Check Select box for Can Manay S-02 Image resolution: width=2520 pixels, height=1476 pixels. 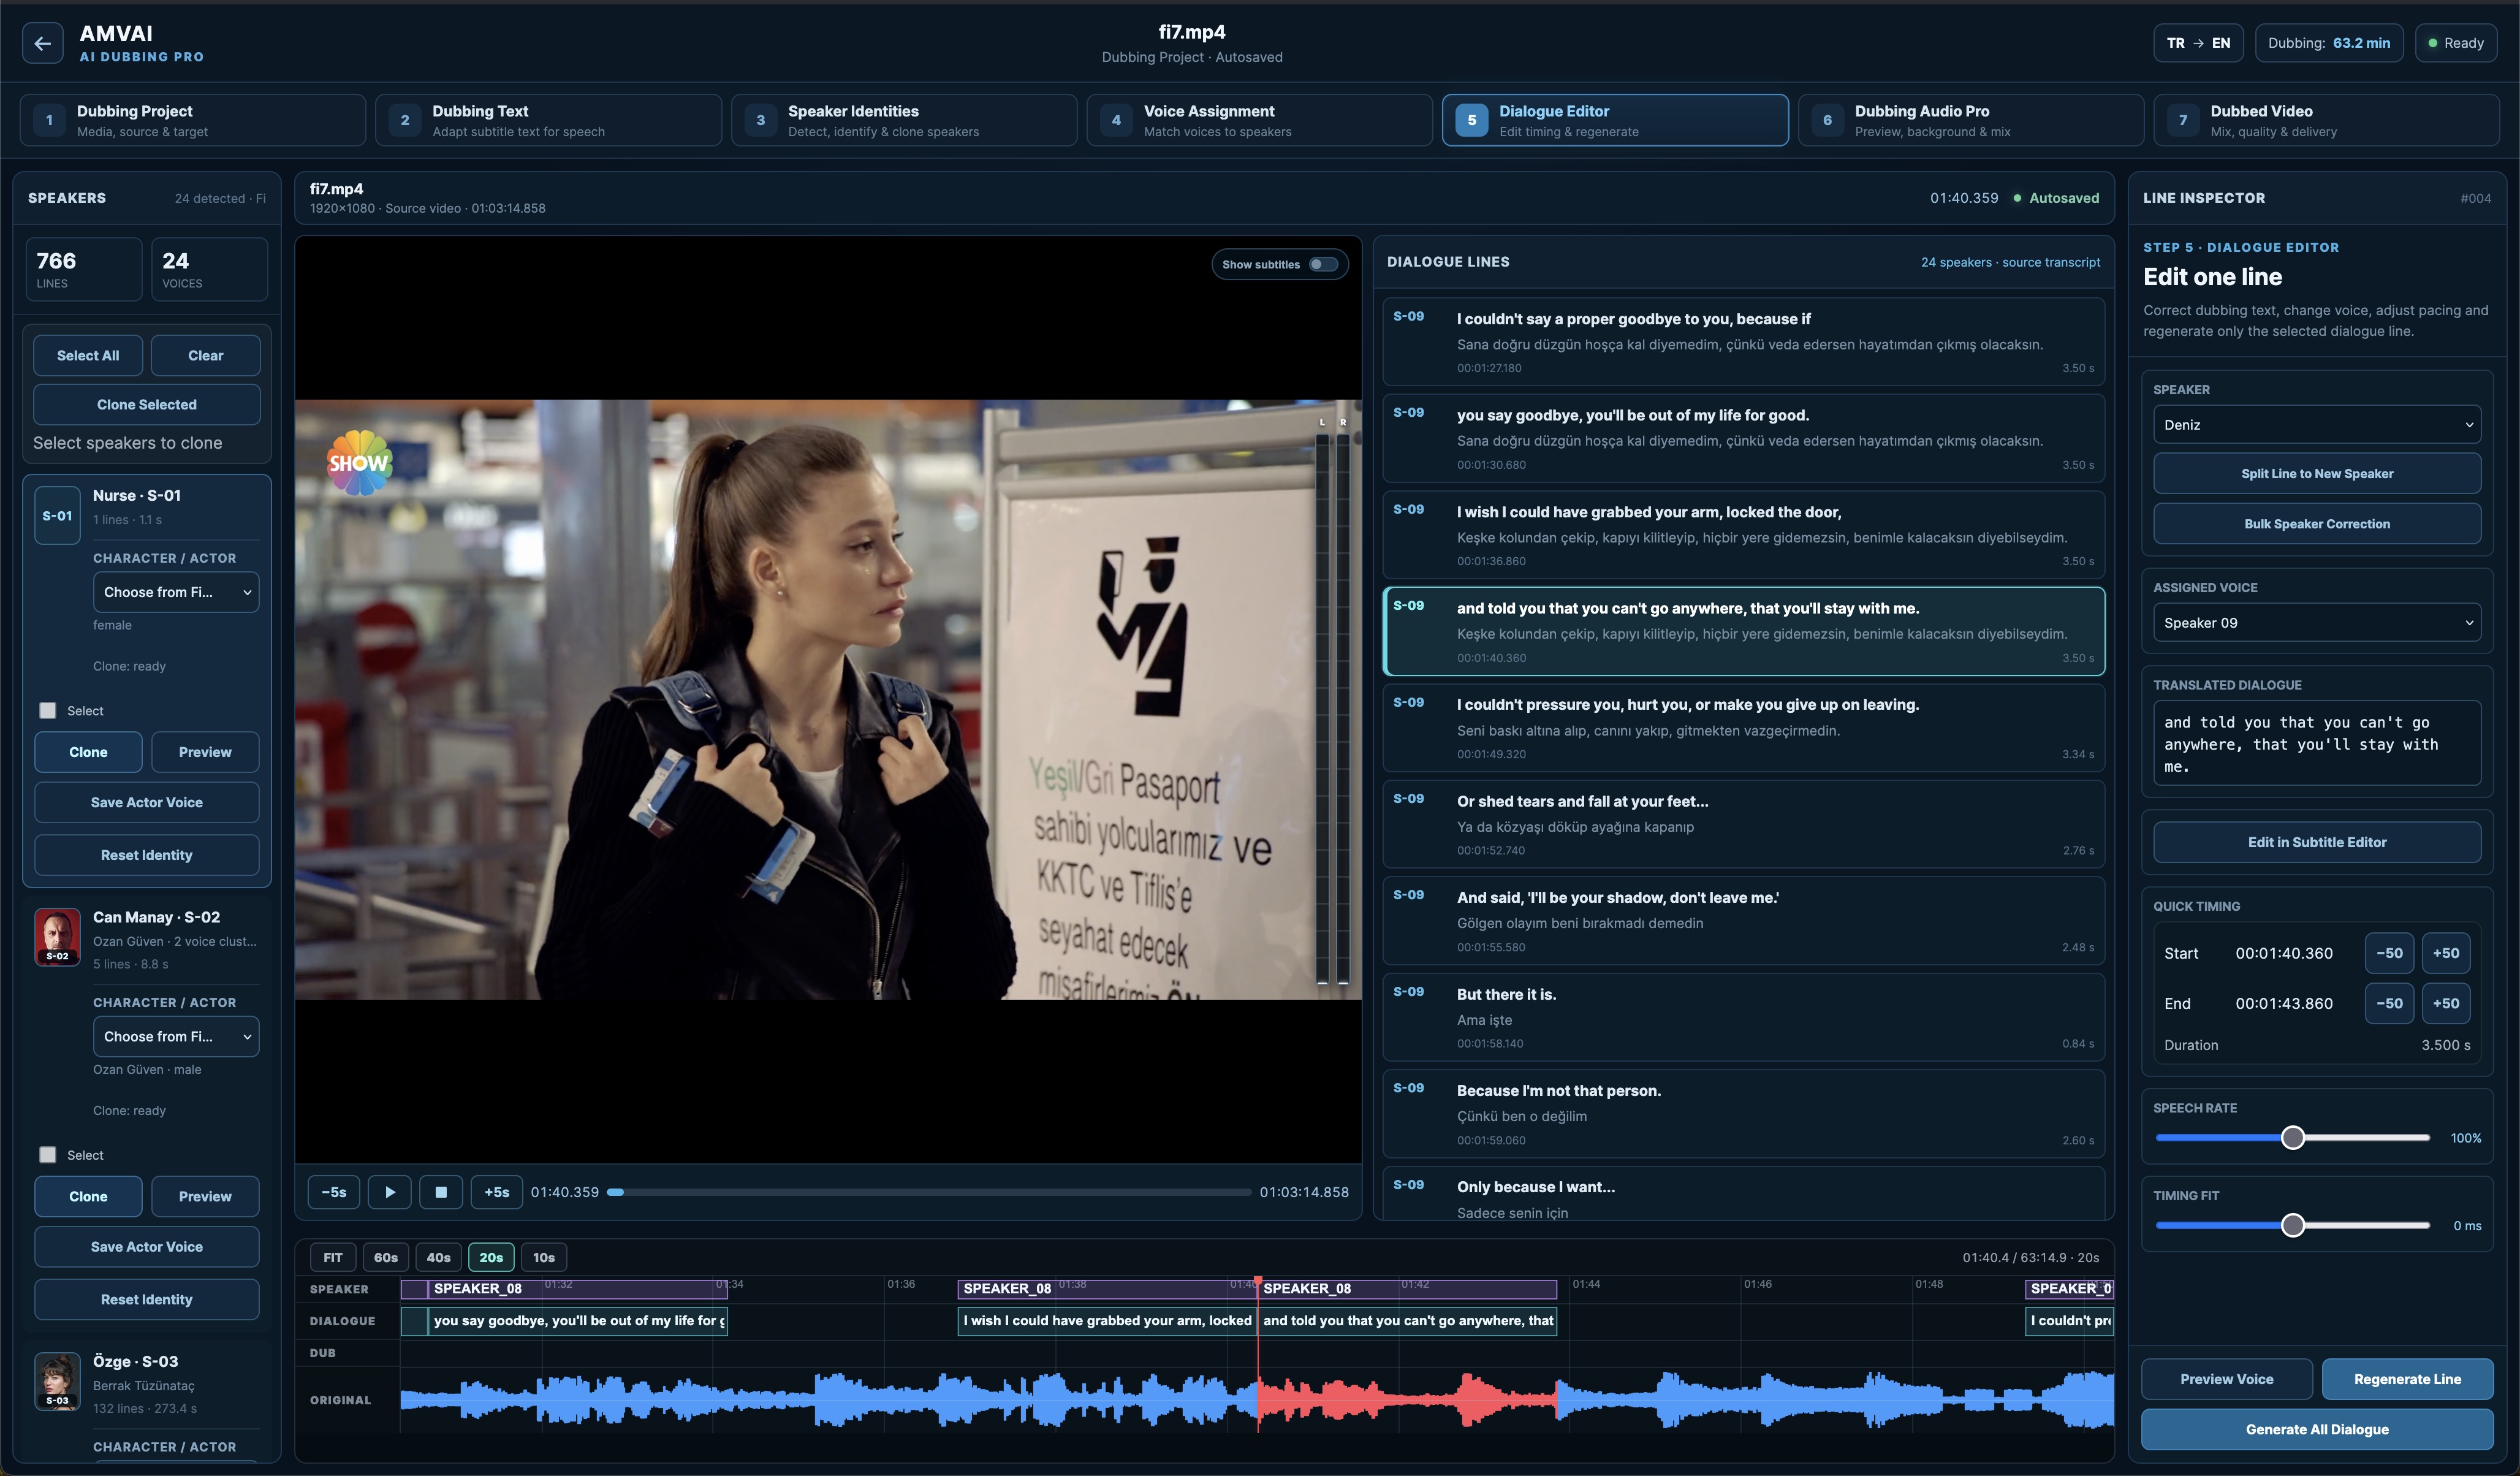point(47,1155)
